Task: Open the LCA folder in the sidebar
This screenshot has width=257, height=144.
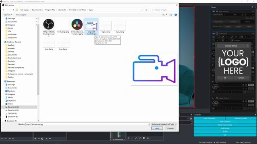Action: click(x=10, y=31)
